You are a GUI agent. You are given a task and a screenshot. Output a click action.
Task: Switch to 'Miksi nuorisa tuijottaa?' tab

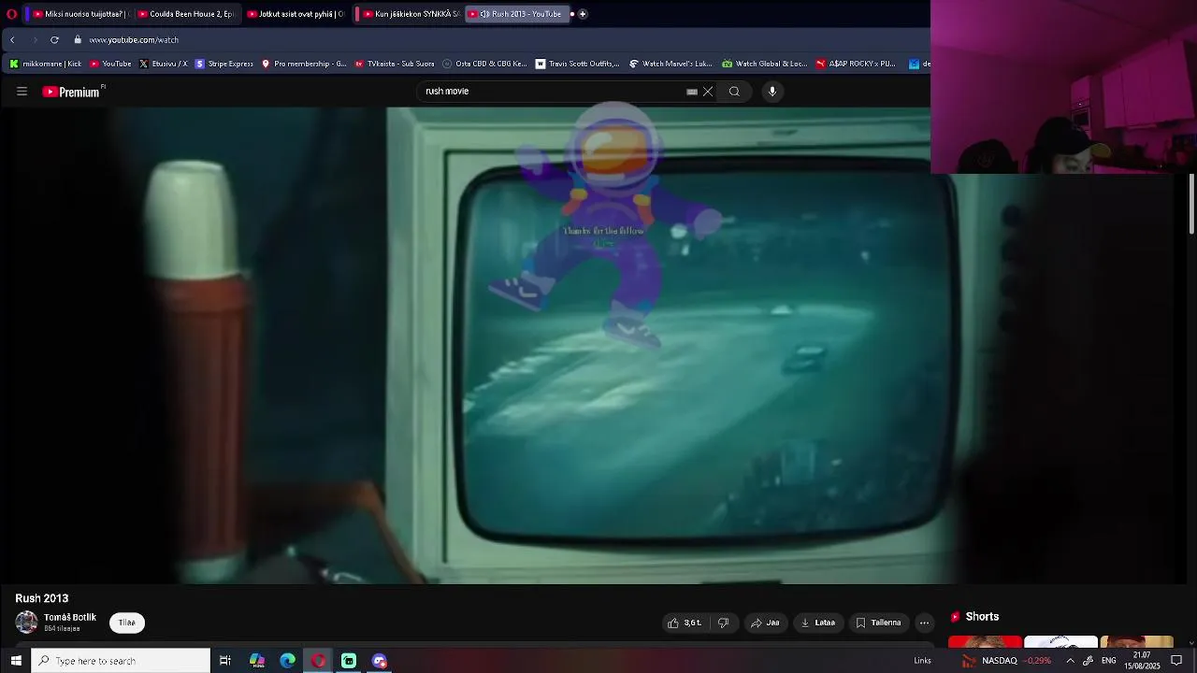pyautogui.click(x=79, y=14)
